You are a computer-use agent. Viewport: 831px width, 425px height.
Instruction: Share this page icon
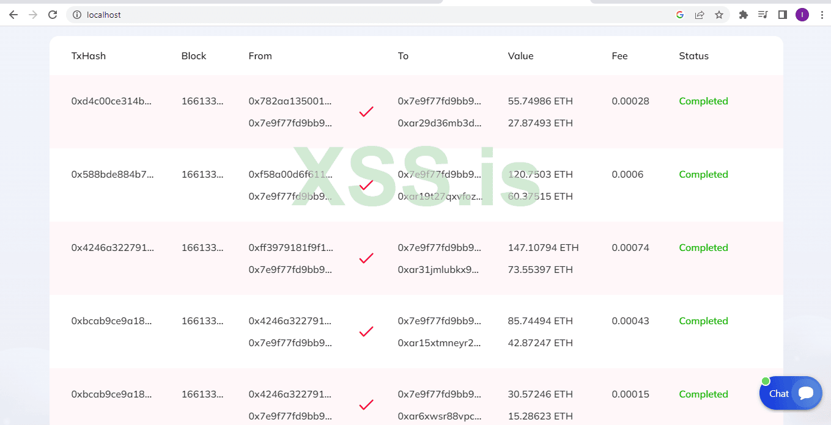[700, 15]
